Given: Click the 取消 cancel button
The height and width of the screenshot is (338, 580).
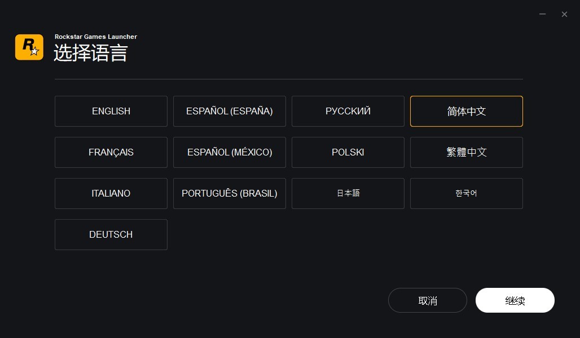Looking at the screenshot, I should pyautogui.click(x=427, y=300).
